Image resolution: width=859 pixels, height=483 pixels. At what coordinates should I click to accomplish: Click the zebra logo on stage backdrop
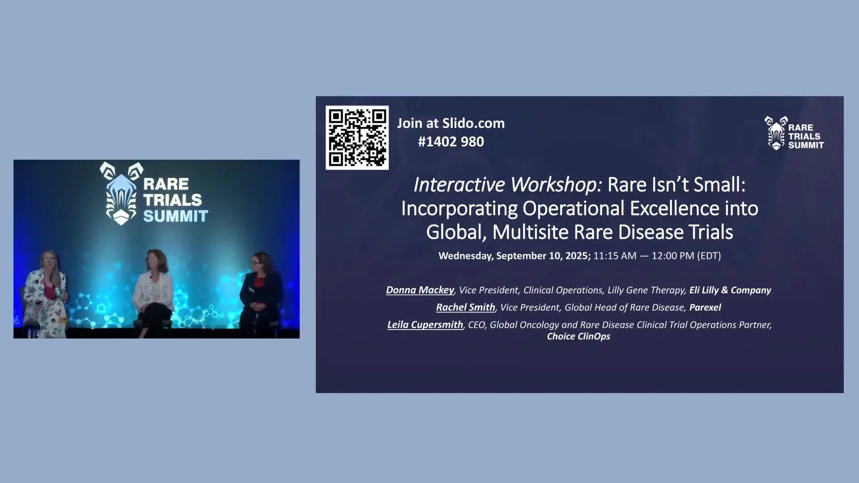click(x=121, y=193)
